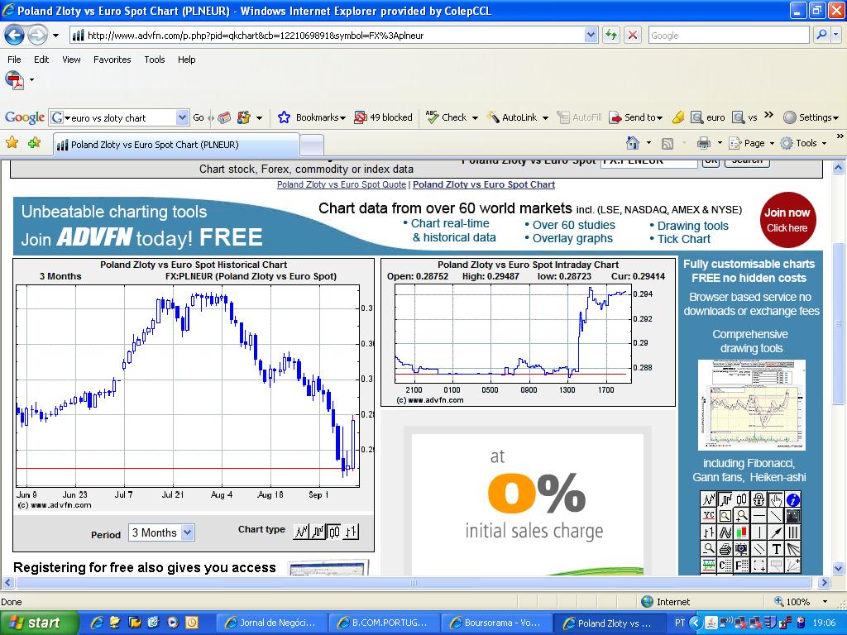Screen dimensions: 847x635
Task: Add to Favorites with the green plus star
Action: coord(34,142)
